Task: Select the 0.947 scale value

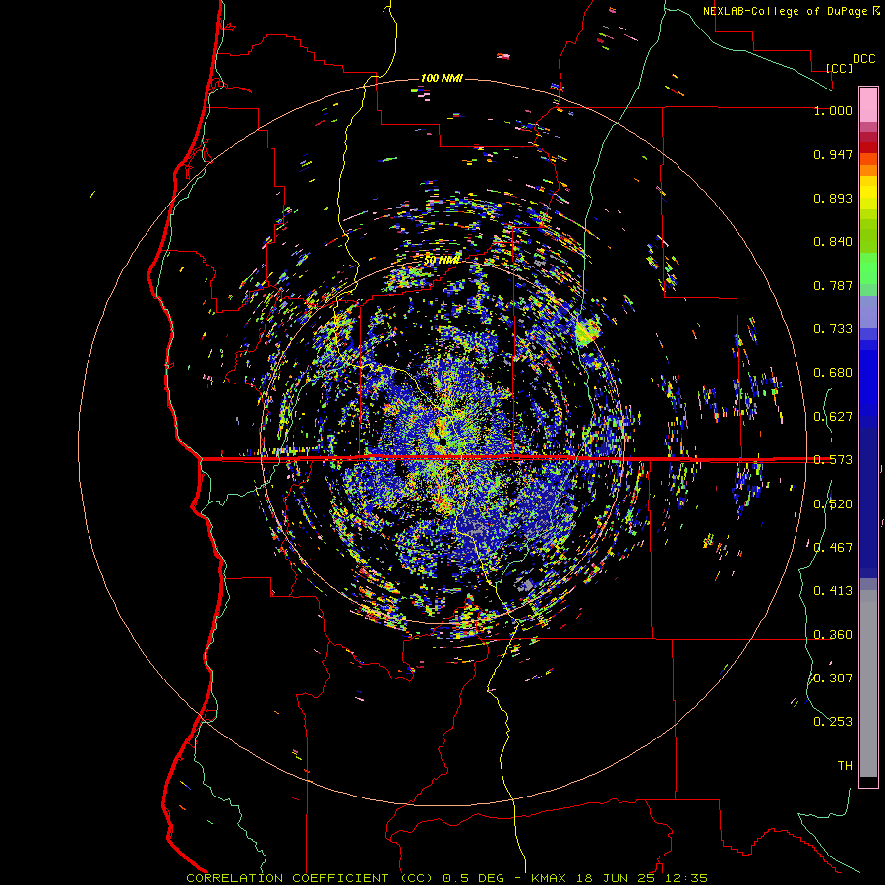Action: tap(833, 154)
